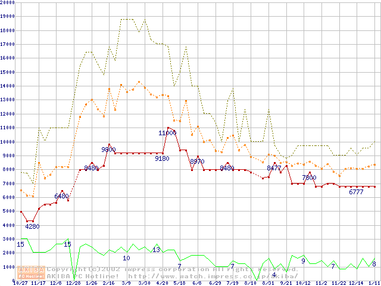Select the 6480 early price label
Image resolution: width=381 pixels, height=286 pixels.
tap(61, 196)
